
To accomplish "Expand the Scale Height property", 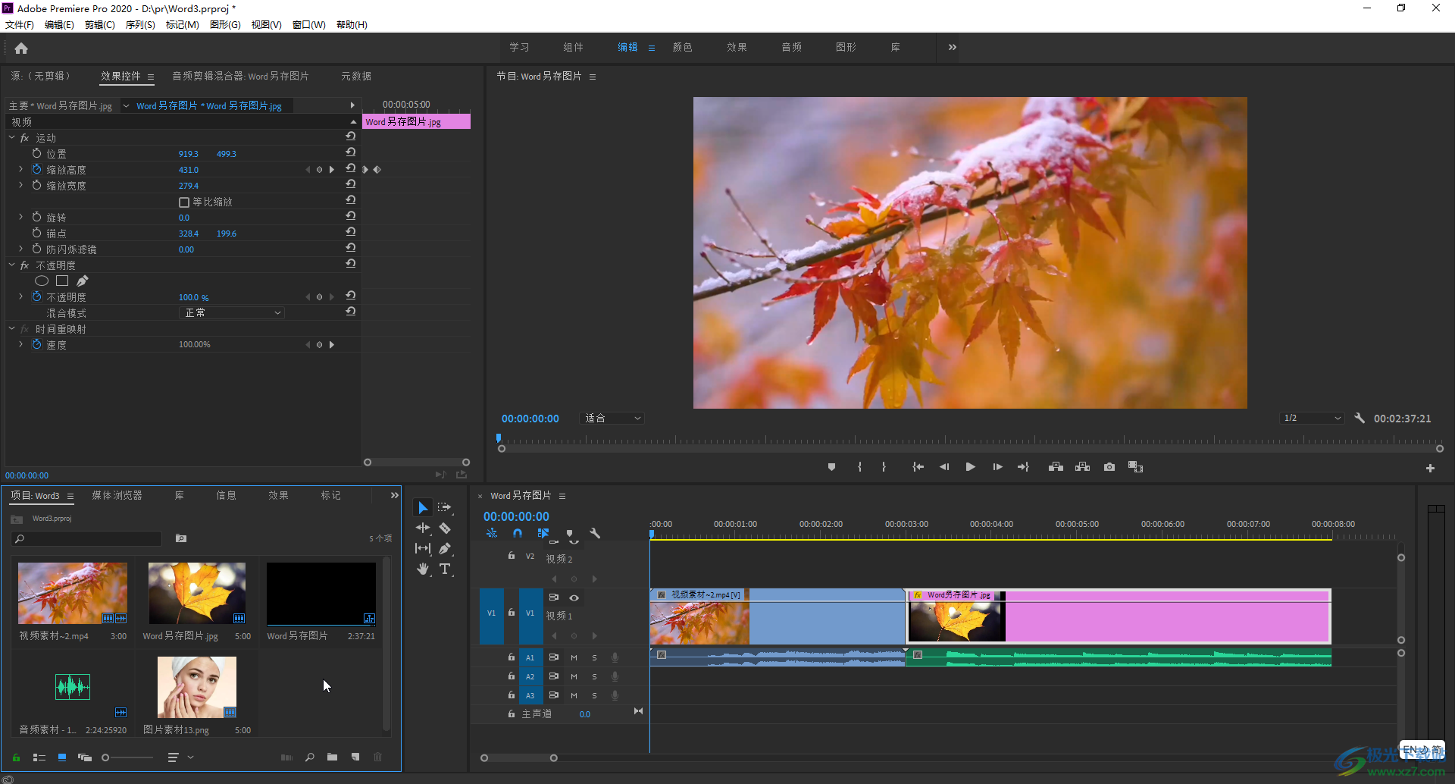I will coord(20,169).
